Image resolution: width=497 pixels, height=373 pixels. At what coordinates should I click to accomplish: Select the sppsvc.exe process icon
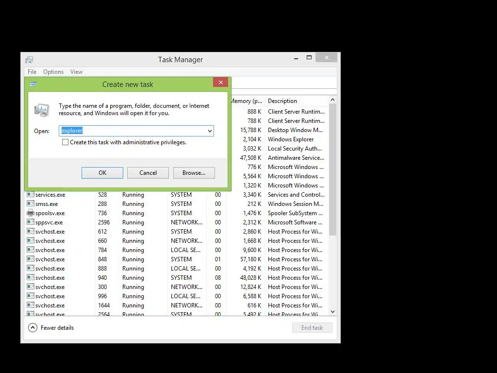(x=31, y=222)
